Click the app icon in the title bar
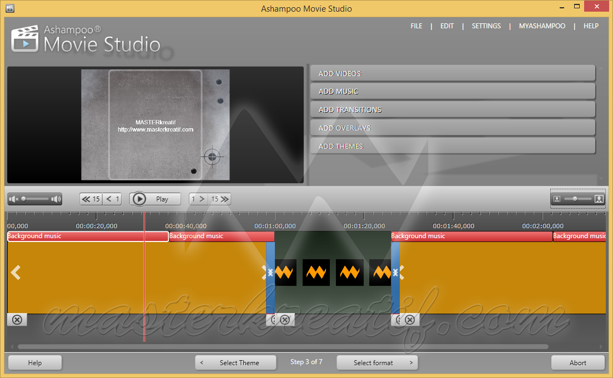The width and height of the screenshot is (613, 378). pyautogui.click(x=10, y=8)
